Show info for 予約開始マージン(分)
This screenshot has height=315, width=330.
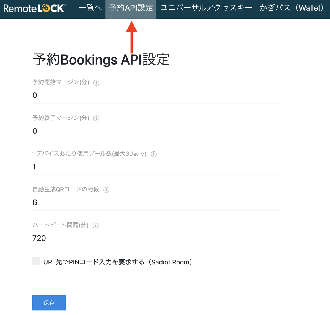point(96,83)
